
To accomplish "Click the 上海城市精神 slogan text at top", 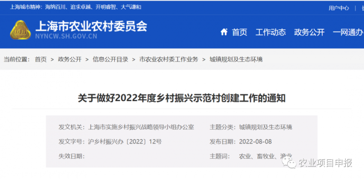I will click(x=76, y=7).
